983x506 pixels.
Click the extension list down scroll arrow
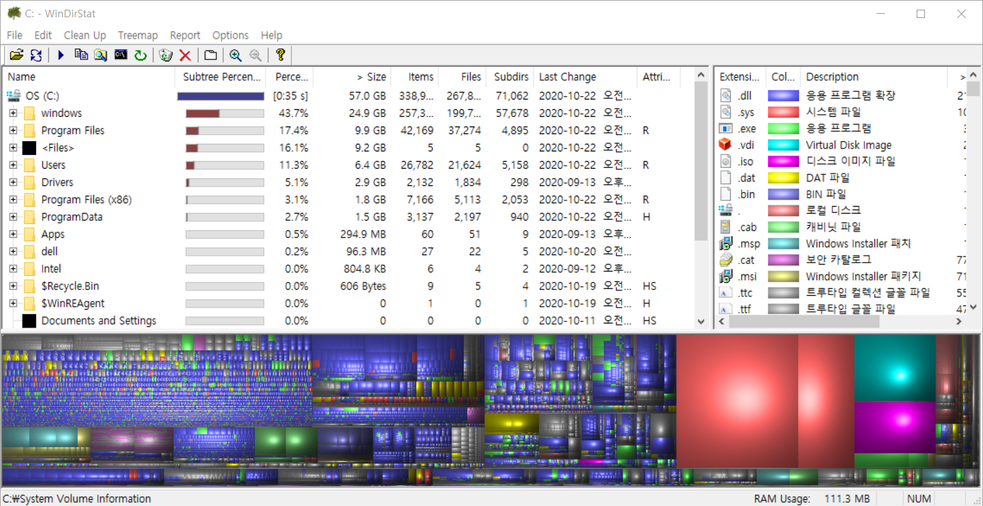[973, 308]
